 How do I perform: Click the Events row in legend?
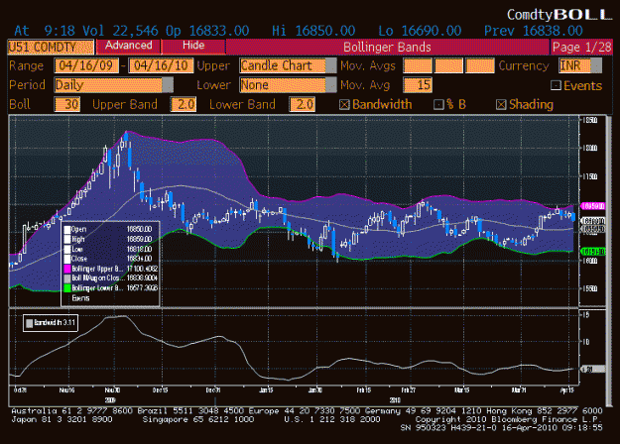[x=80, y=298]
